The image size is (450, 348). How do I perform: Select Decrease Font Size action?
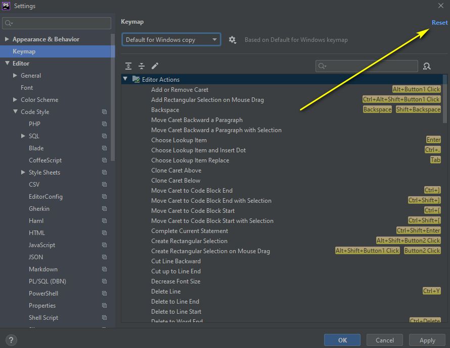281,281
